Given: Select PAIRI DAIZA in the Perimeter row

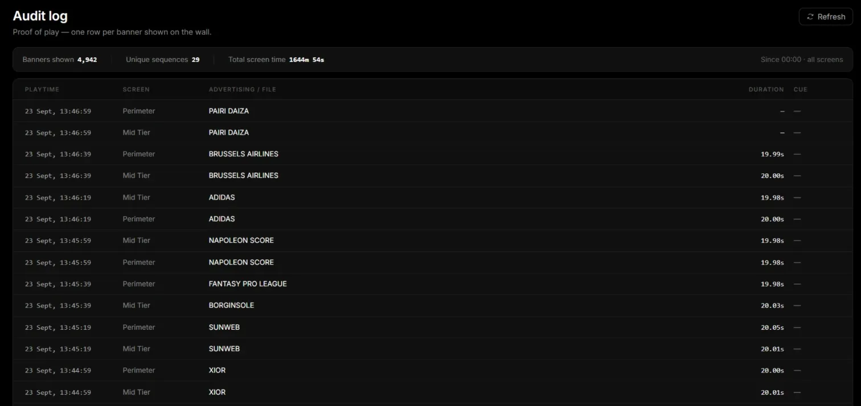Looking at the screenshot, I should click(x=229, y=111).
